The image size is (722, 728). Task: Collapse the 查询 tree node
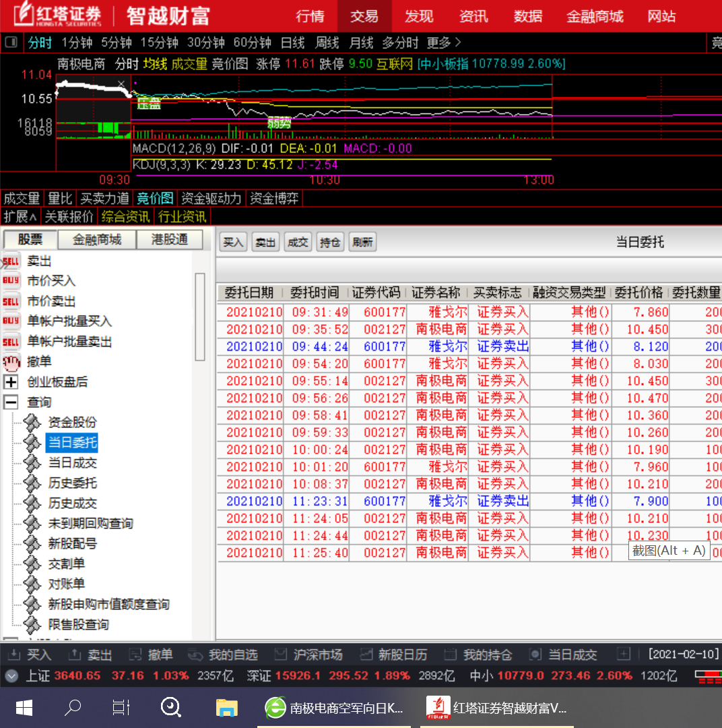tap(11, 402)
